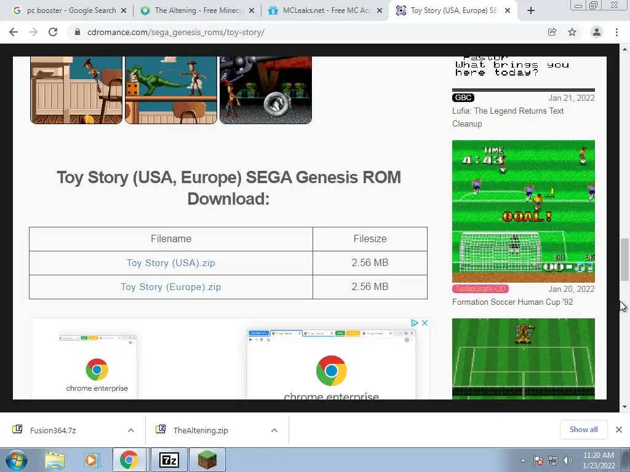Click page vertical scrollbar thumb
The image size is (630, 472).
pyautogui.click(x=624, y=260)
